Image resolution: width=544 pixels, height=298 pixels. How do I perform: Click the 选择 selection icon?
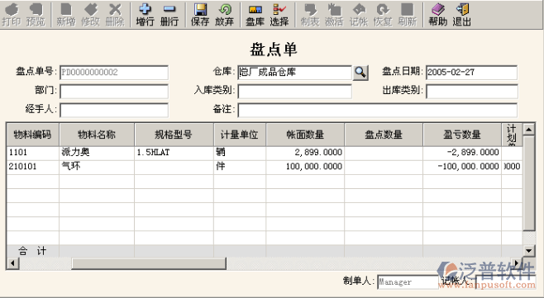tap(279, 15)
